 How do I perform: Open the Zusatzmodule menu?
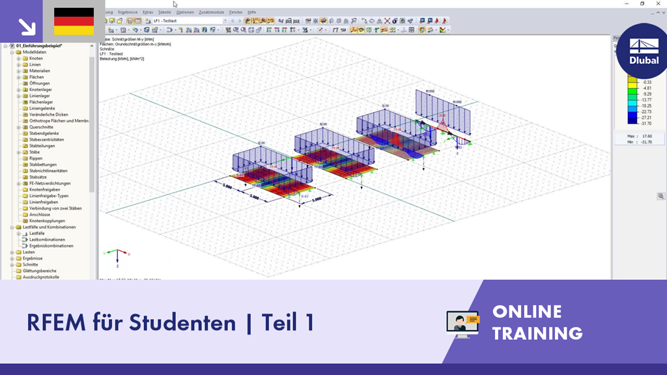212,12
